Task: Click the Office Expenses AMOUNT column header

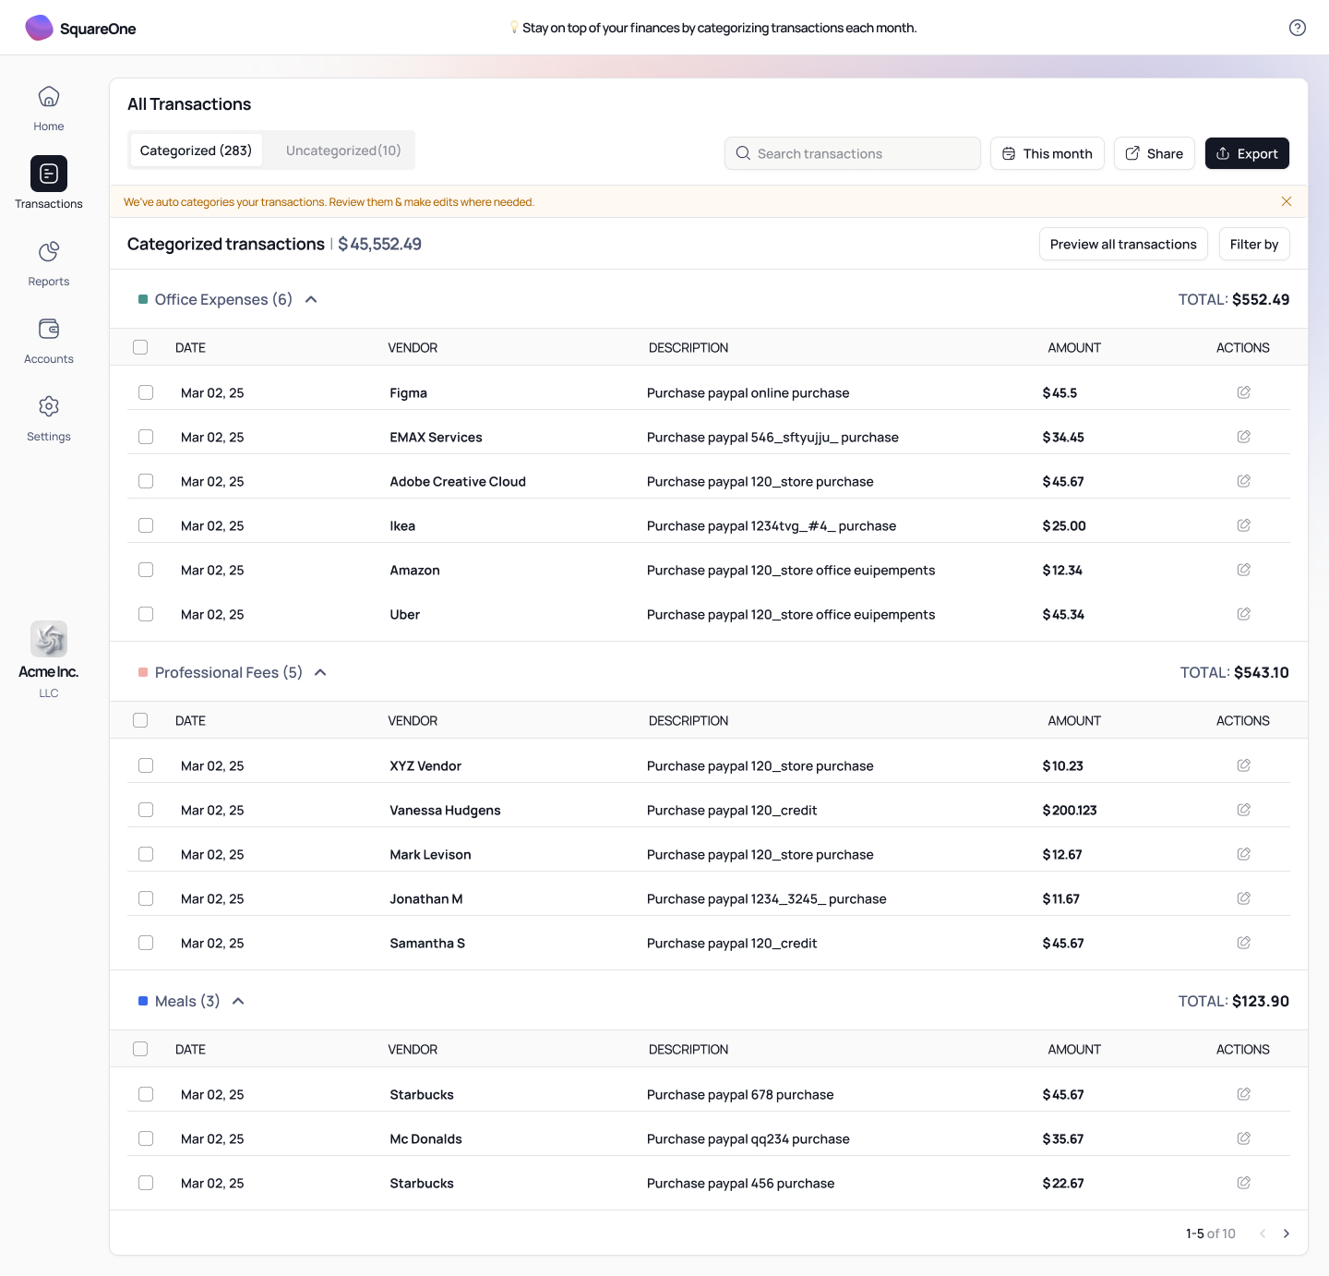Action: (1074, 347)
